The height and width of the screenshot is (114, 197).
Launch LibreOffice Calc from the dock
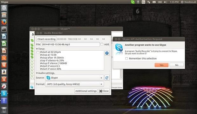(4, 44)
